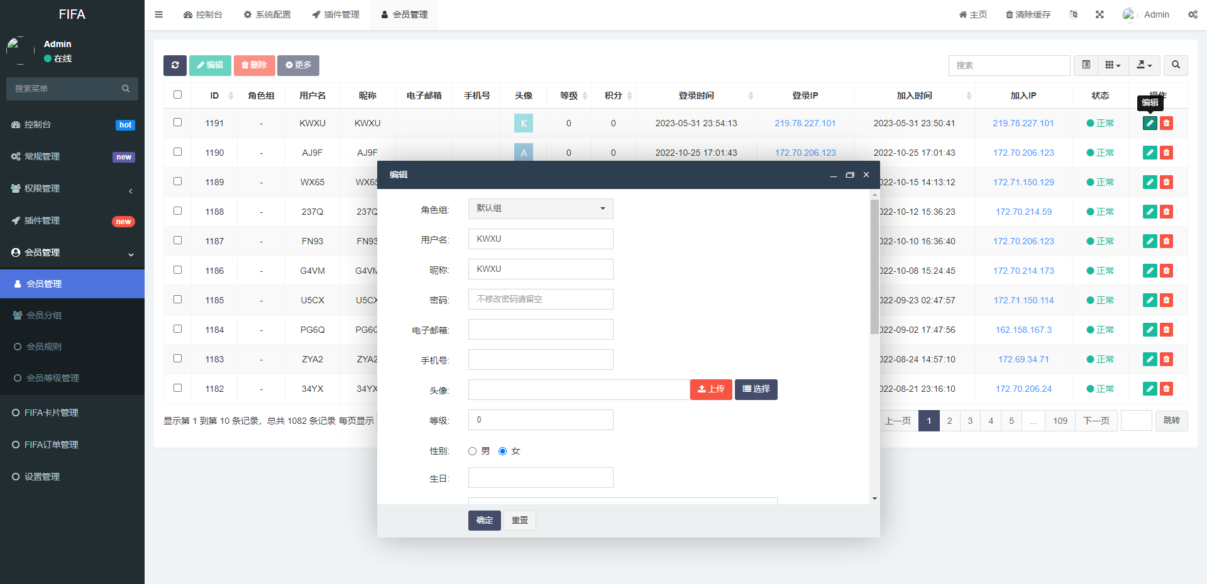Click the red delete icon for row 1191
1207x584 pixels.
(x=1166, y=123)
